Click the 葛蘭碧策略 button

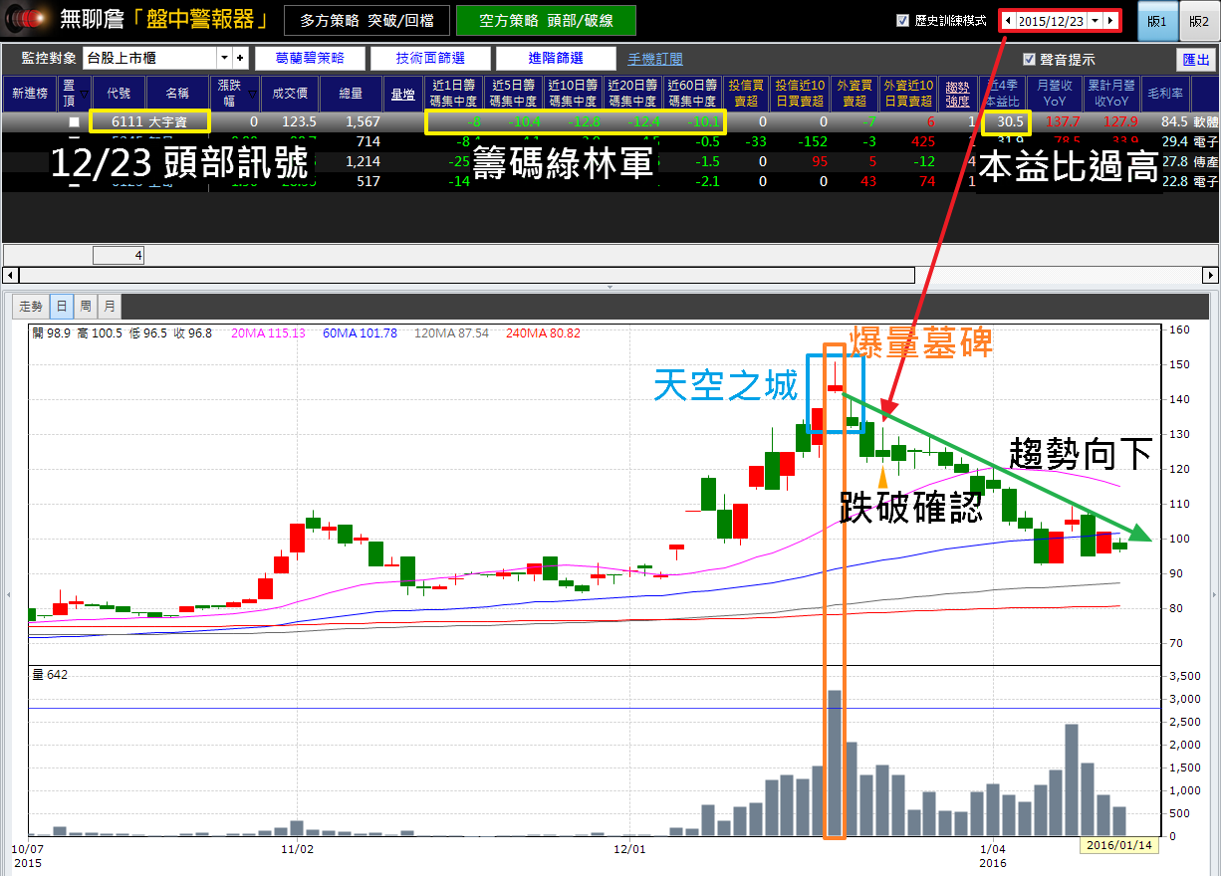[x=311, y=59]
